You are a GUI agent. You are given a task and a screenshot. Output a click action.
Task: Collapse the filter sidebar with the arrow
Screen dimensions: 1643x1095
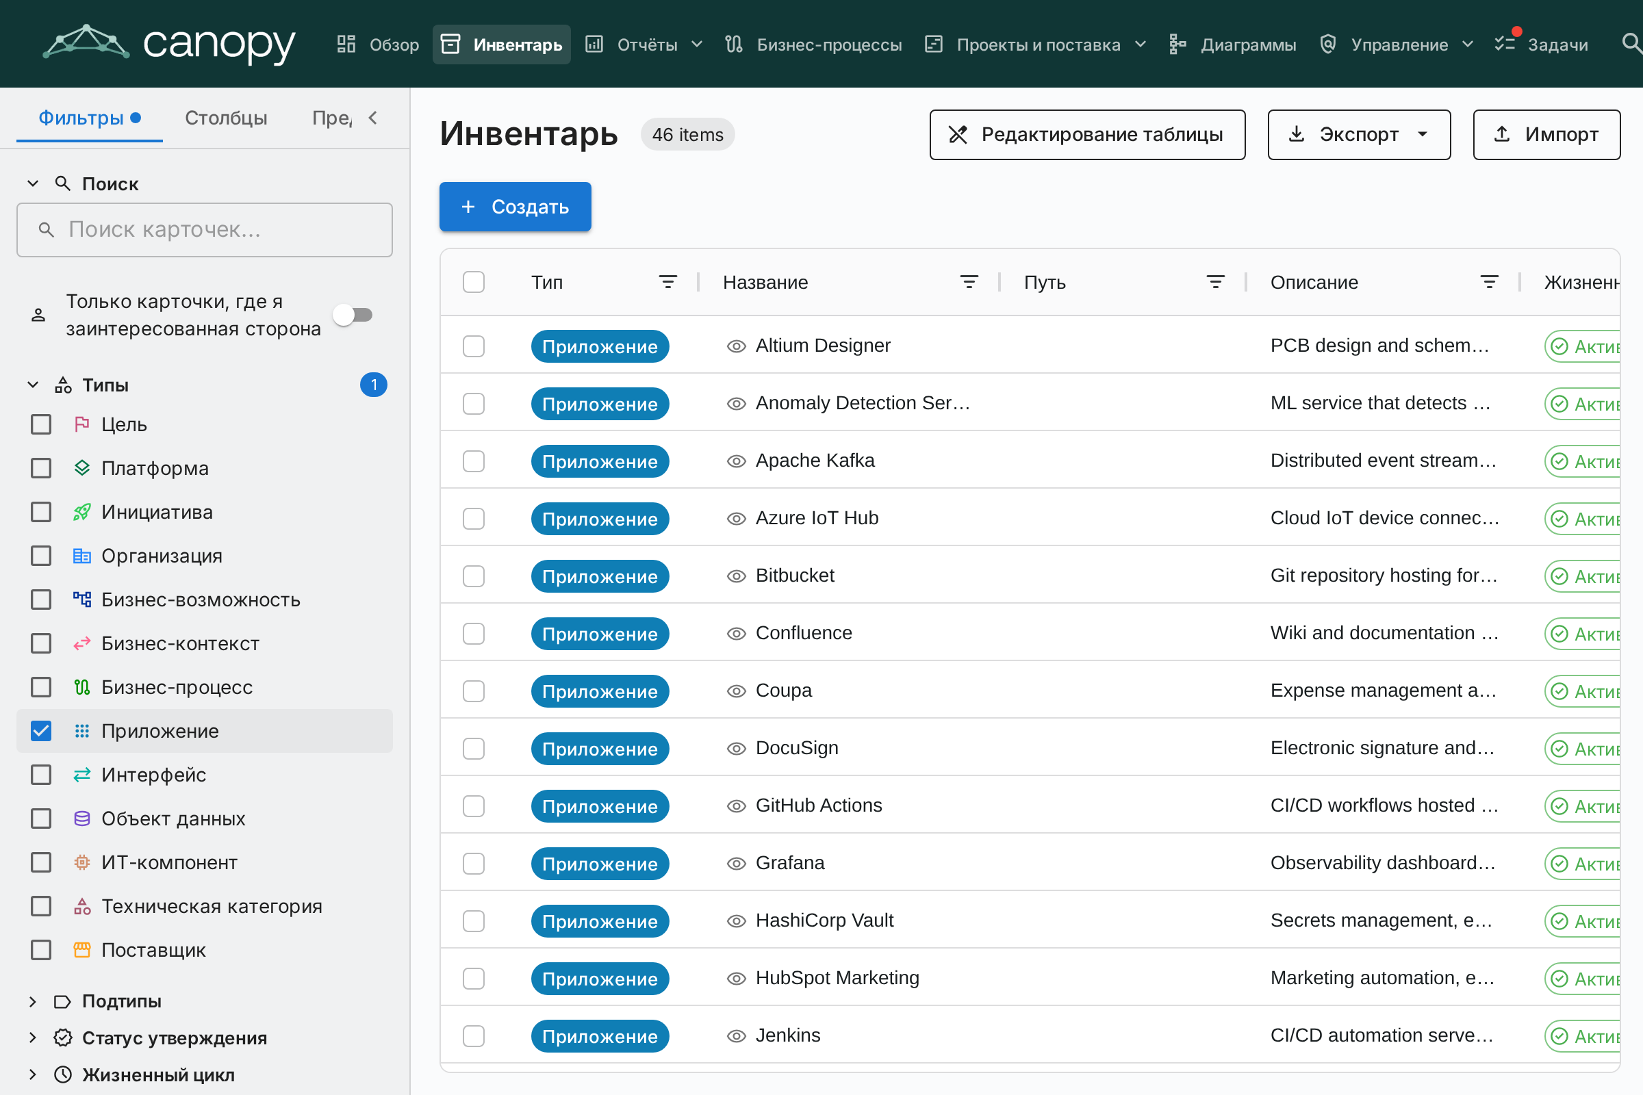[374, 118]
